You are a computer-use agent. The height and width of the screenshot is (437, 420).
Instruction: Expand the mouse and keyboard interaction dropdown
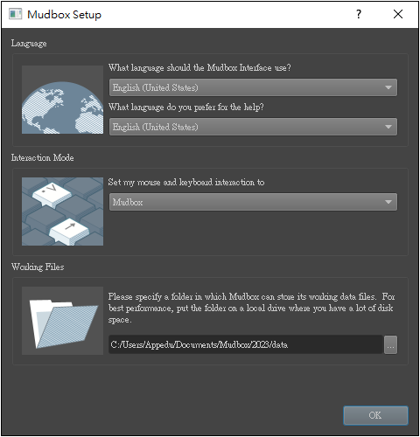[x=253, y=202]
